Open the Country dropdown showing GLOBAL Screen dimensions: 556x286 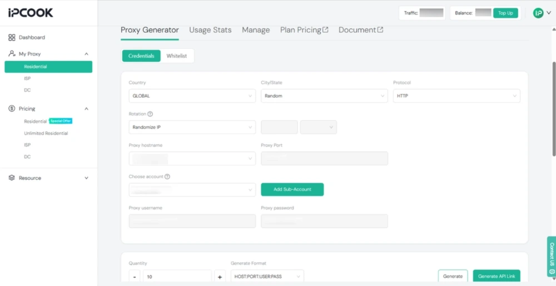tap(192, 96)
